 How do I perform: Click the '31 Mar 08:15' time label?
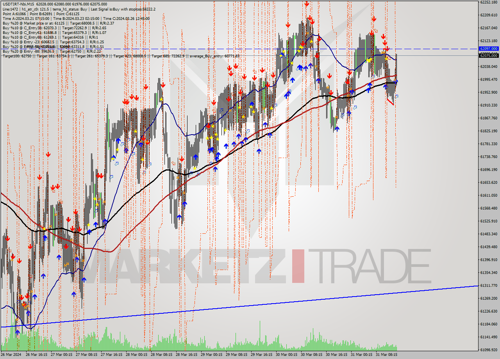pyautogui.click(x=386, y=355)
